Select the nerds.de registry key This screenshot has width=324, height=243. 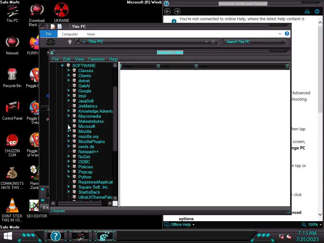tap(86, 146)
